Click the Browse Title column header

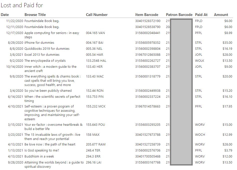click(35, 15)
